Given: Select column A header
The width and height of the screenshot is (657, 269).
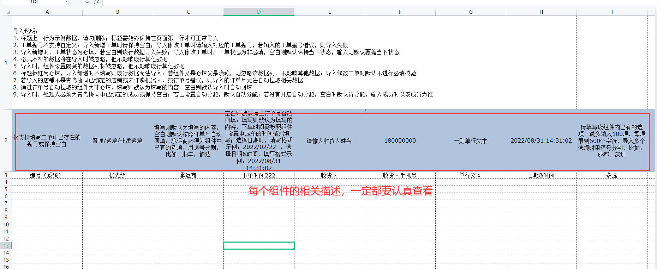Looking at the screenshot, I should pyautogui.click(x=47, y=12).
